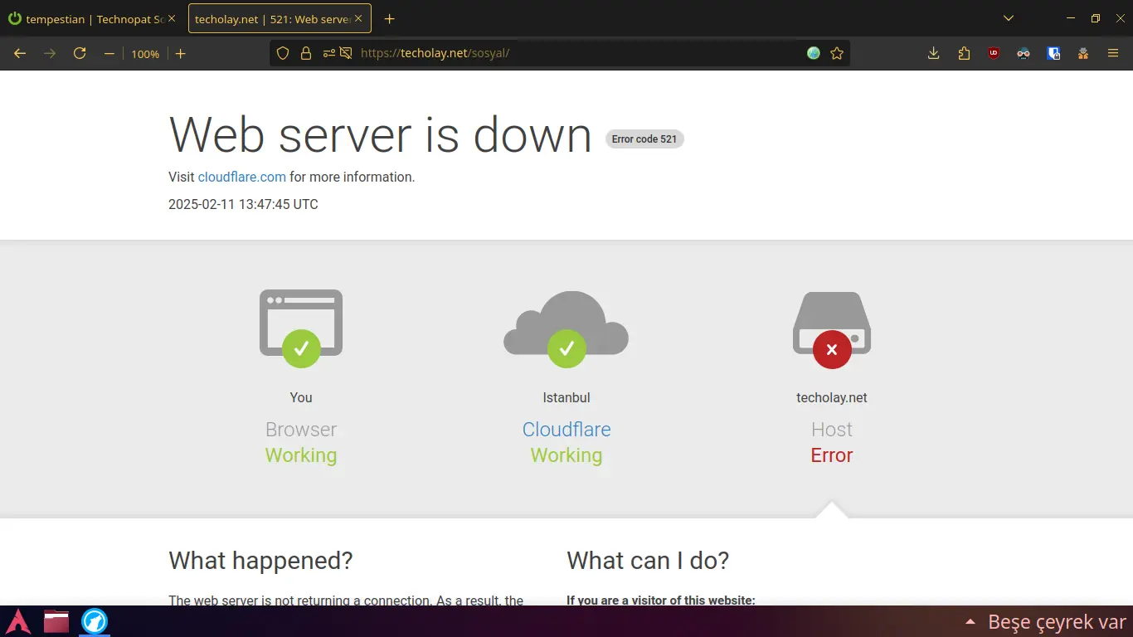Follow the cloudflare.com link

click(x=242, y=177)
